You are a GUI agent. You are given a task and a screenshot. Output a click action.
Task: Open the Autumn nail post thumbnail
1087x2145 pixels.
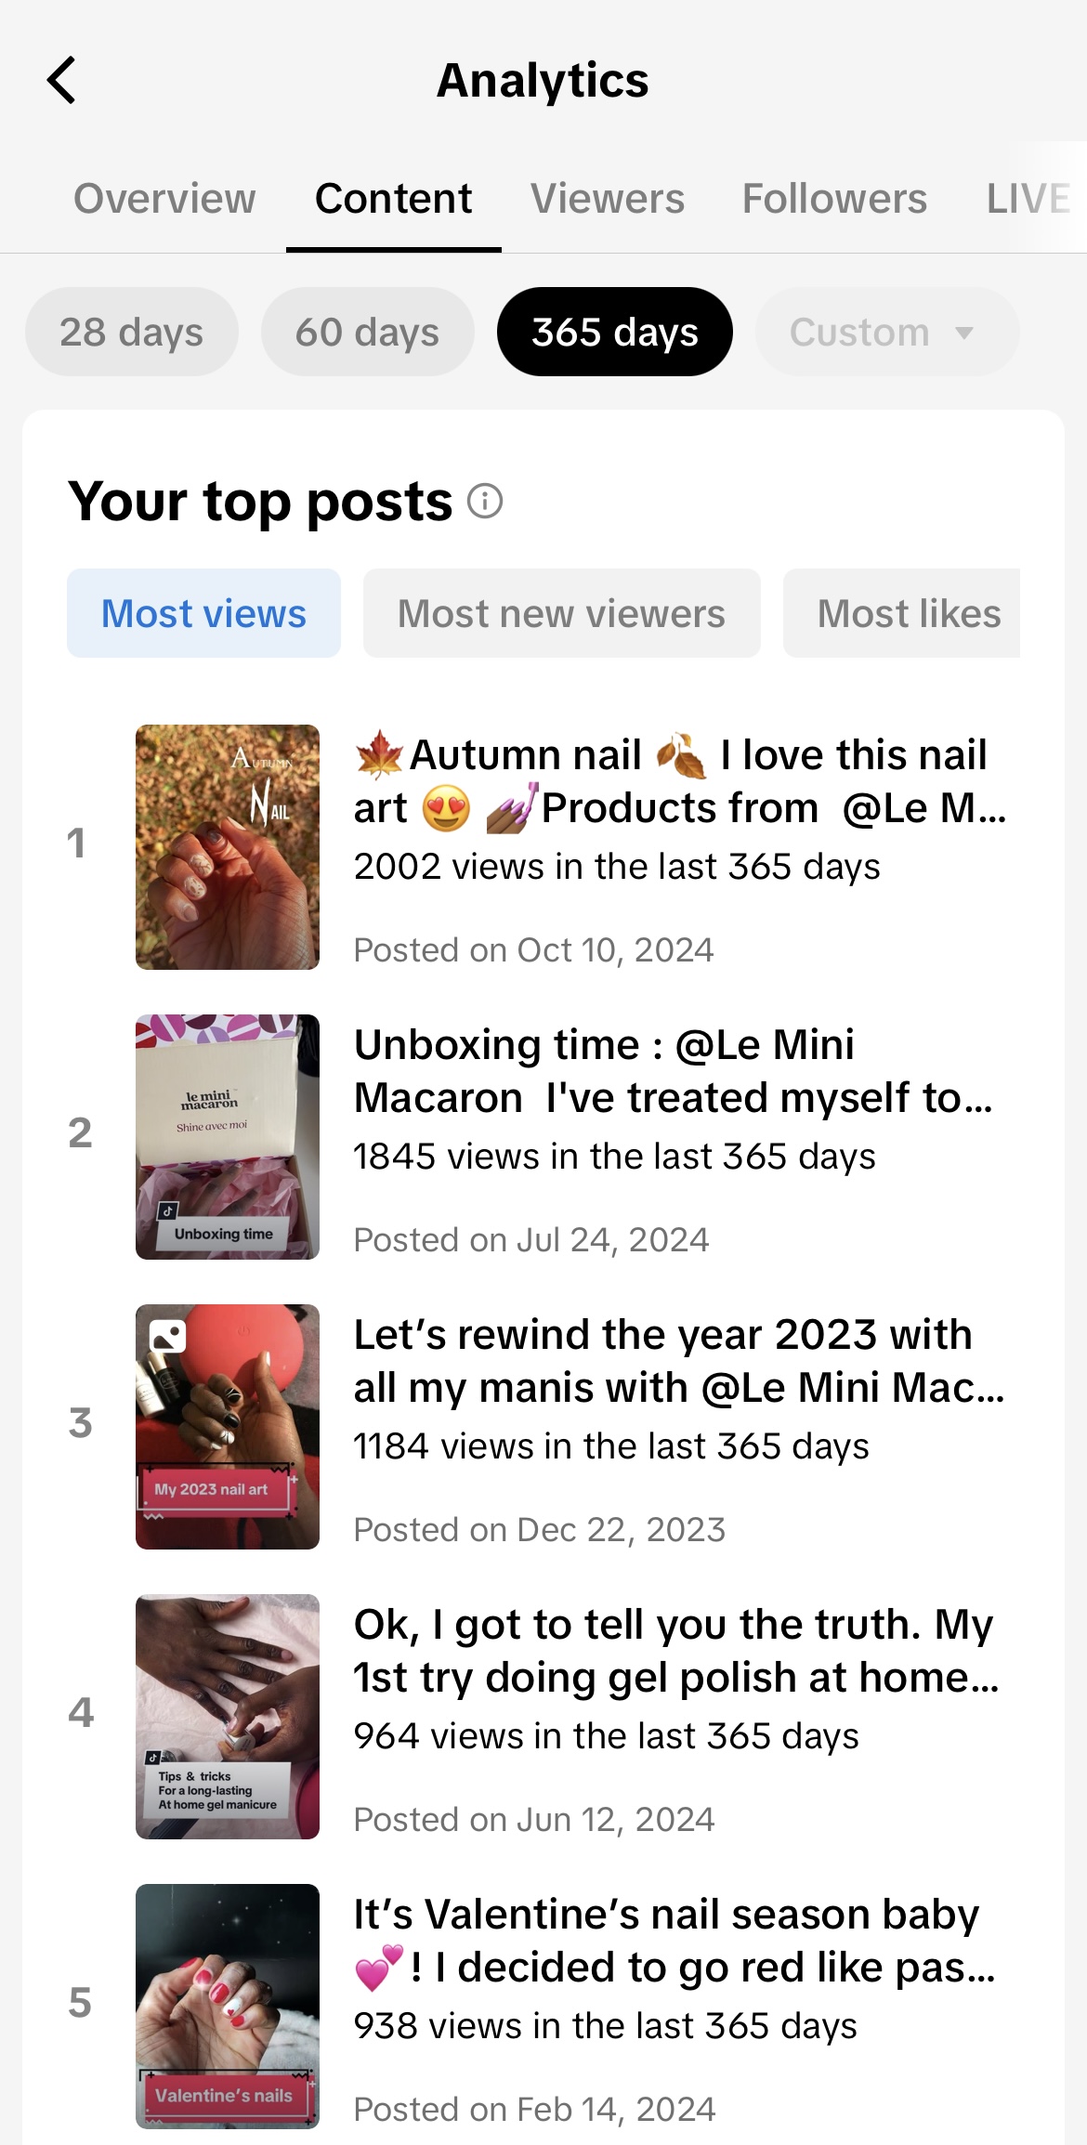pyautogui.click(x=228, y=847)
